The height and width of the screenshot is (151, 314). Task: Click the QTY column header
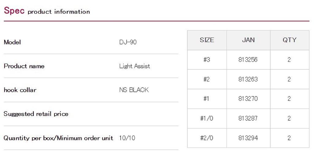[x=289, y=40]
